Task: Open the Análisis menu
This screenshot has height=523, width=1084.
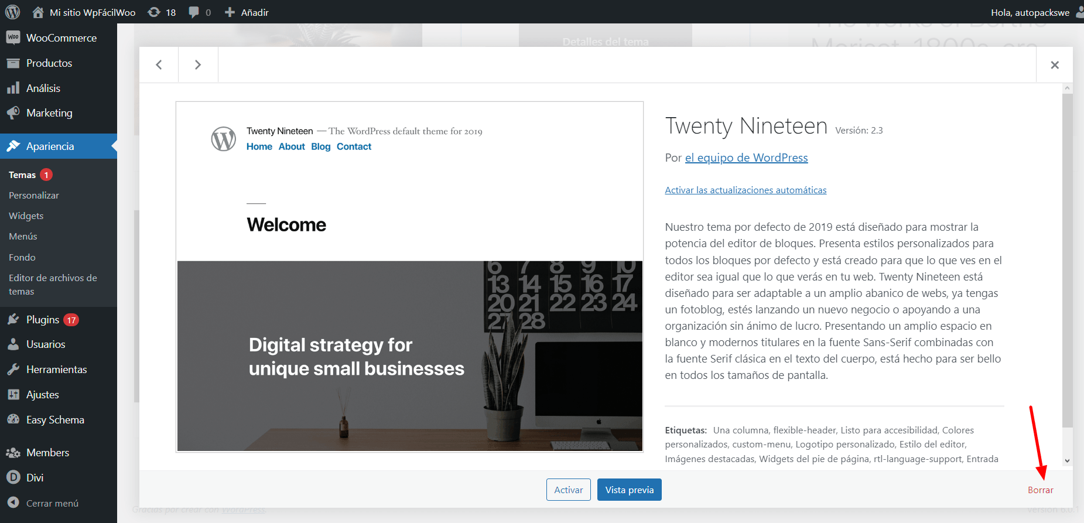Action: [x=43, y=88]
